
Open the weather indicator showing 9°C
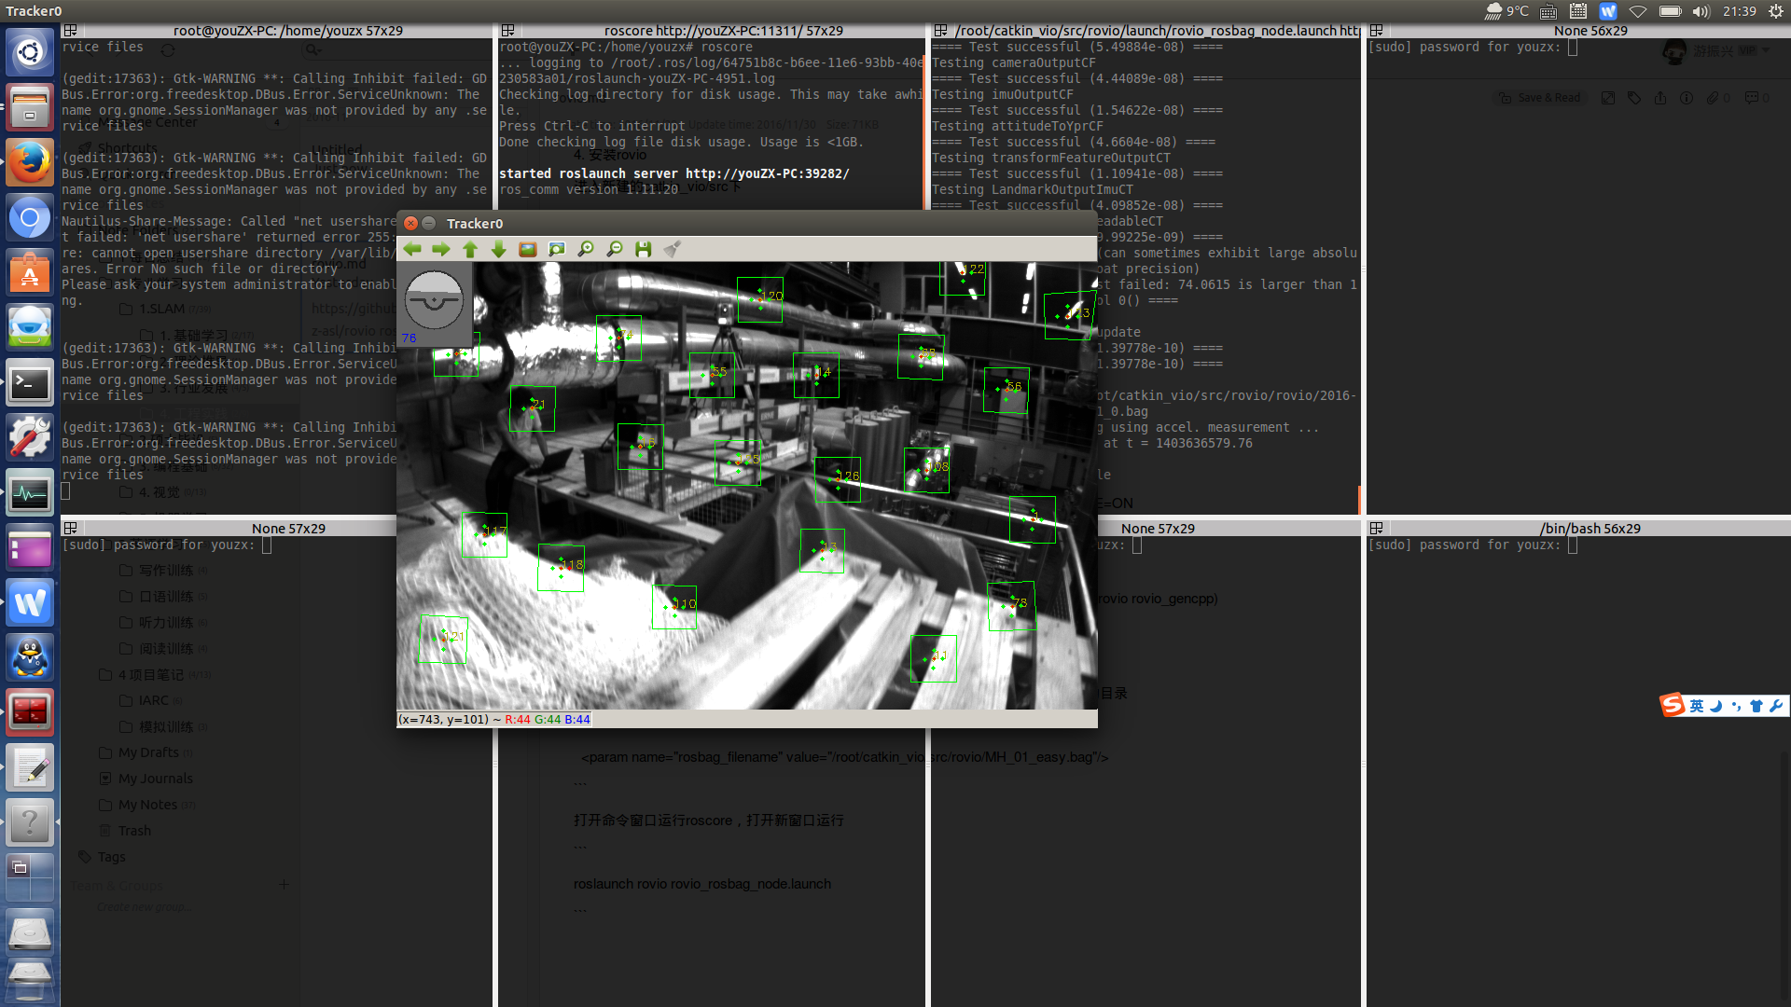click(1506, 11)
